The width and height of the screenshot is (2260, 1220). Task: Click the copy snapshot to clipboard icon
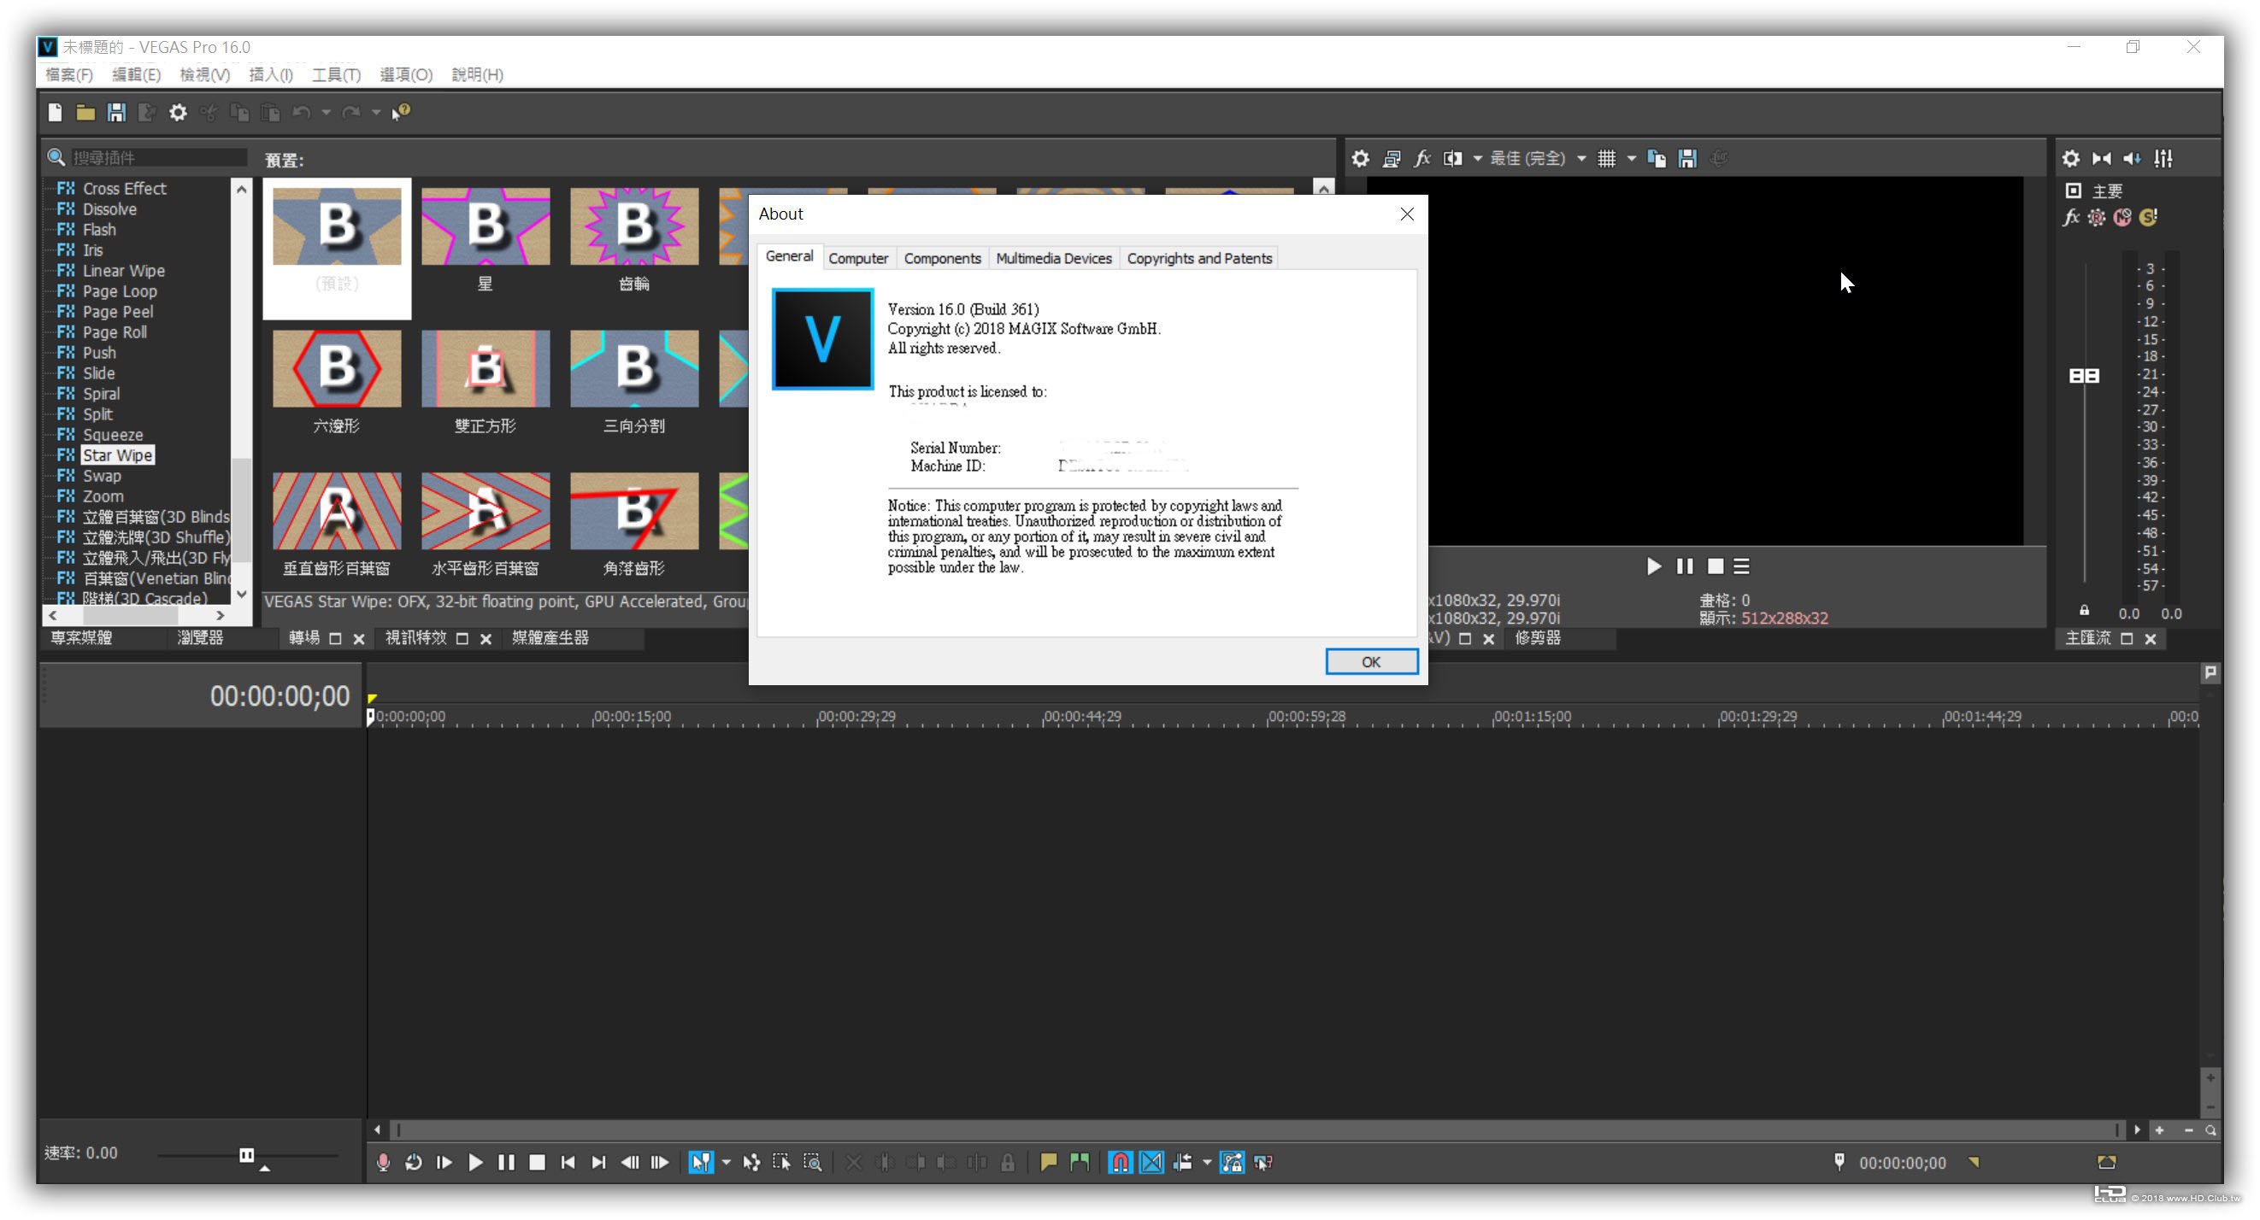[1657, 159]
